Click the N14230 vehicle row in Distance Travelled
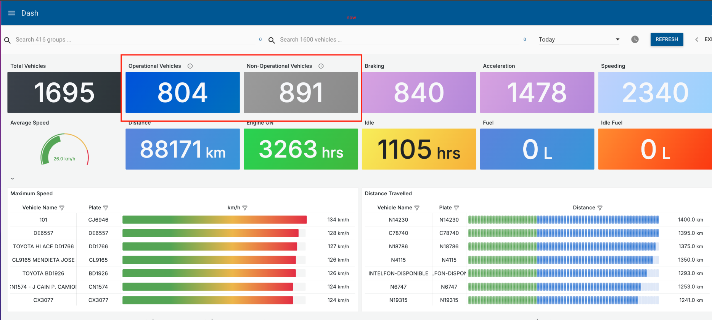Screen dimensions: 712x320 (398, 220)
